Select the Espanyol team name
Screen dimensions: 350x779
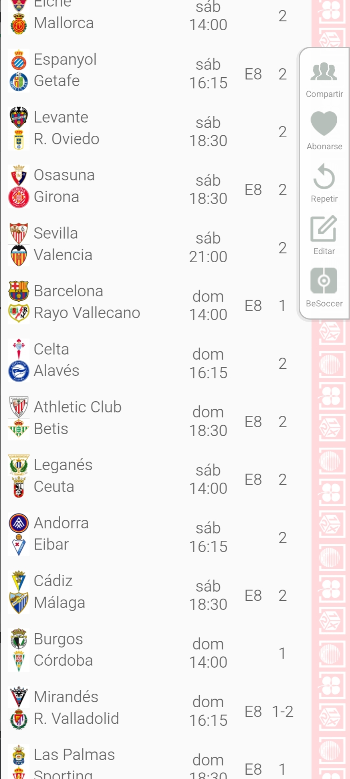pyautogui.click(x=65, y=59)
